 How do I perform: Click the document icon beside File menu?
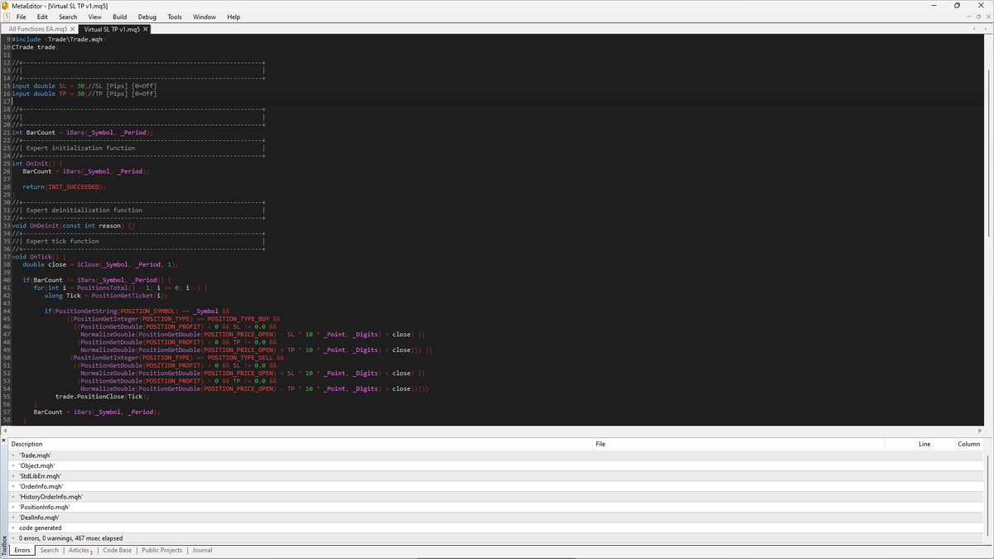click(x=6, y=17)
